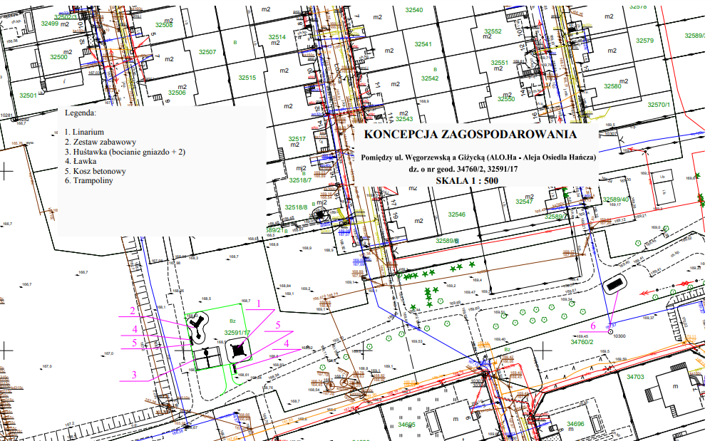This screenshot has width=715, height=441.
Task: Select the black Trampoliny symbol by the road
Action: click(614, 285)
